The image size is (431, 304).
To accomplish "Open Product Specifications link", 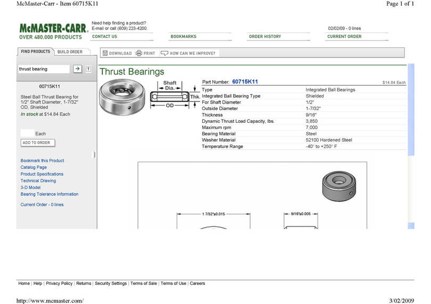I will [42, 174].
